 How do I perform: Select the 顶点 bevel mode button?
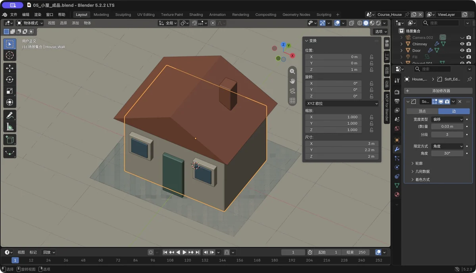coord(422,112)
